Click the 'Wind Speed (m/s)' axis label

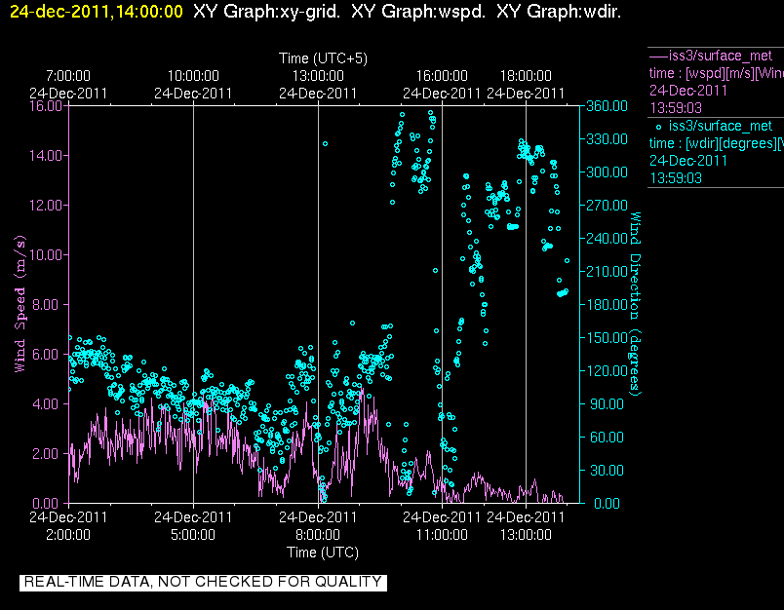pos(20,304)
